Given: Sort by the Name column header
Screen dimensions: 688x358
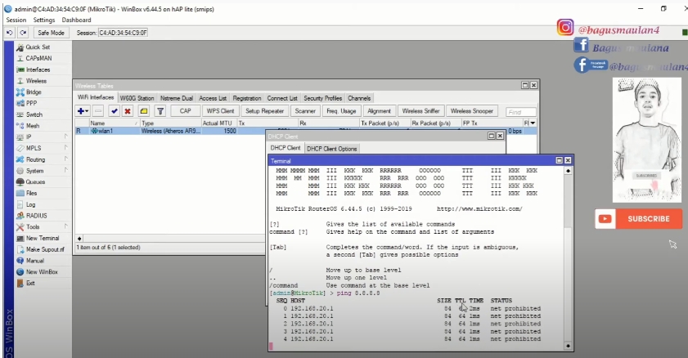Looking at the screenshot, I should [115, 123].
